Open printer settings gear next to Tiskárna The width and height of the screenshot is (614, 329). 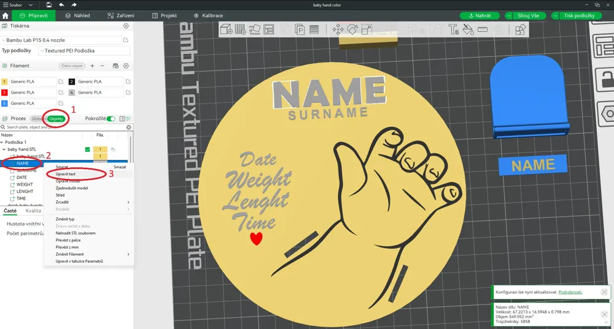[x=126, y=26]
